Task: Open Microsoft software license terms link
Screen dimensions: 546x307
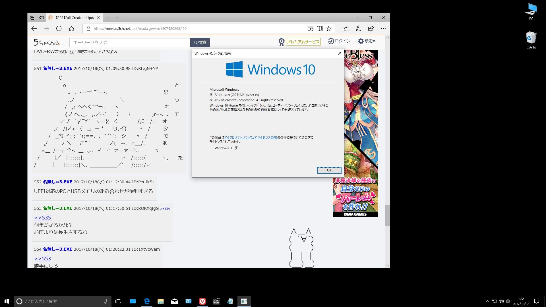Action: tap(251, 138)
